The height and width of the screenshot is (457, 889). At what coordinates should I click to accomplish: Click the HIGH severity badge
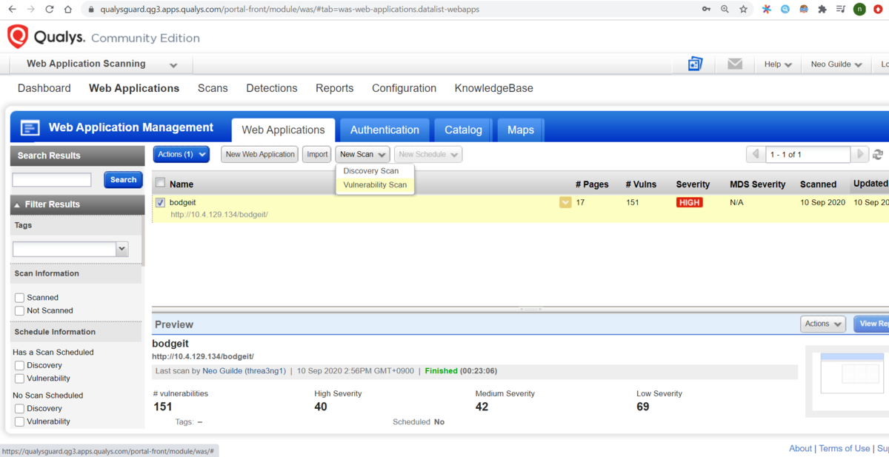point(689,202)
